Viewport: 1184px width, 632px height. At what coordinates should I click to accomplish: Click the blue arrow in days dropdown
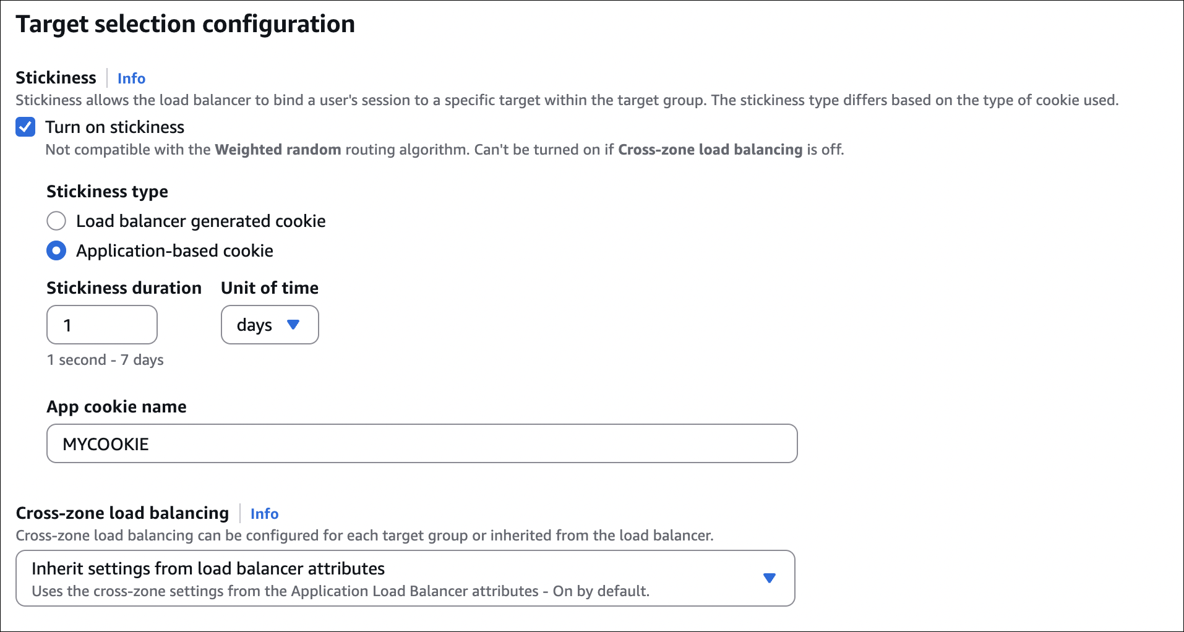[x=293, y=325]
